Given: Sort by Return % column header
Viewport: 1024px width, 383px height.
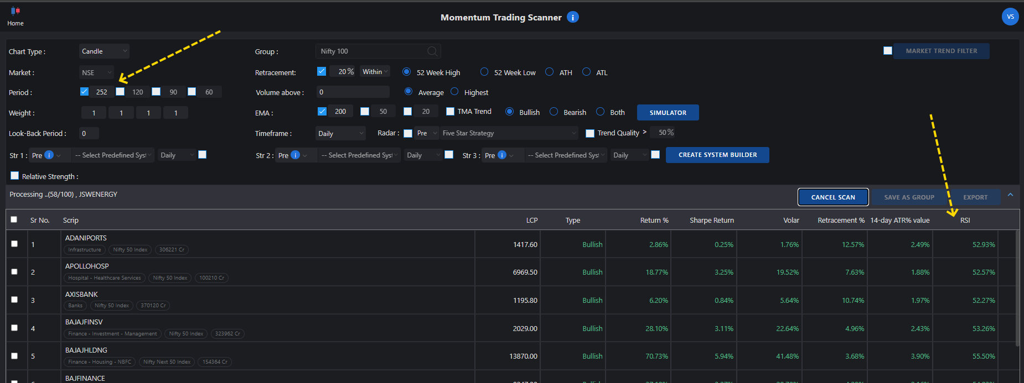Looking at the screenshot, I should coord(654,220).
